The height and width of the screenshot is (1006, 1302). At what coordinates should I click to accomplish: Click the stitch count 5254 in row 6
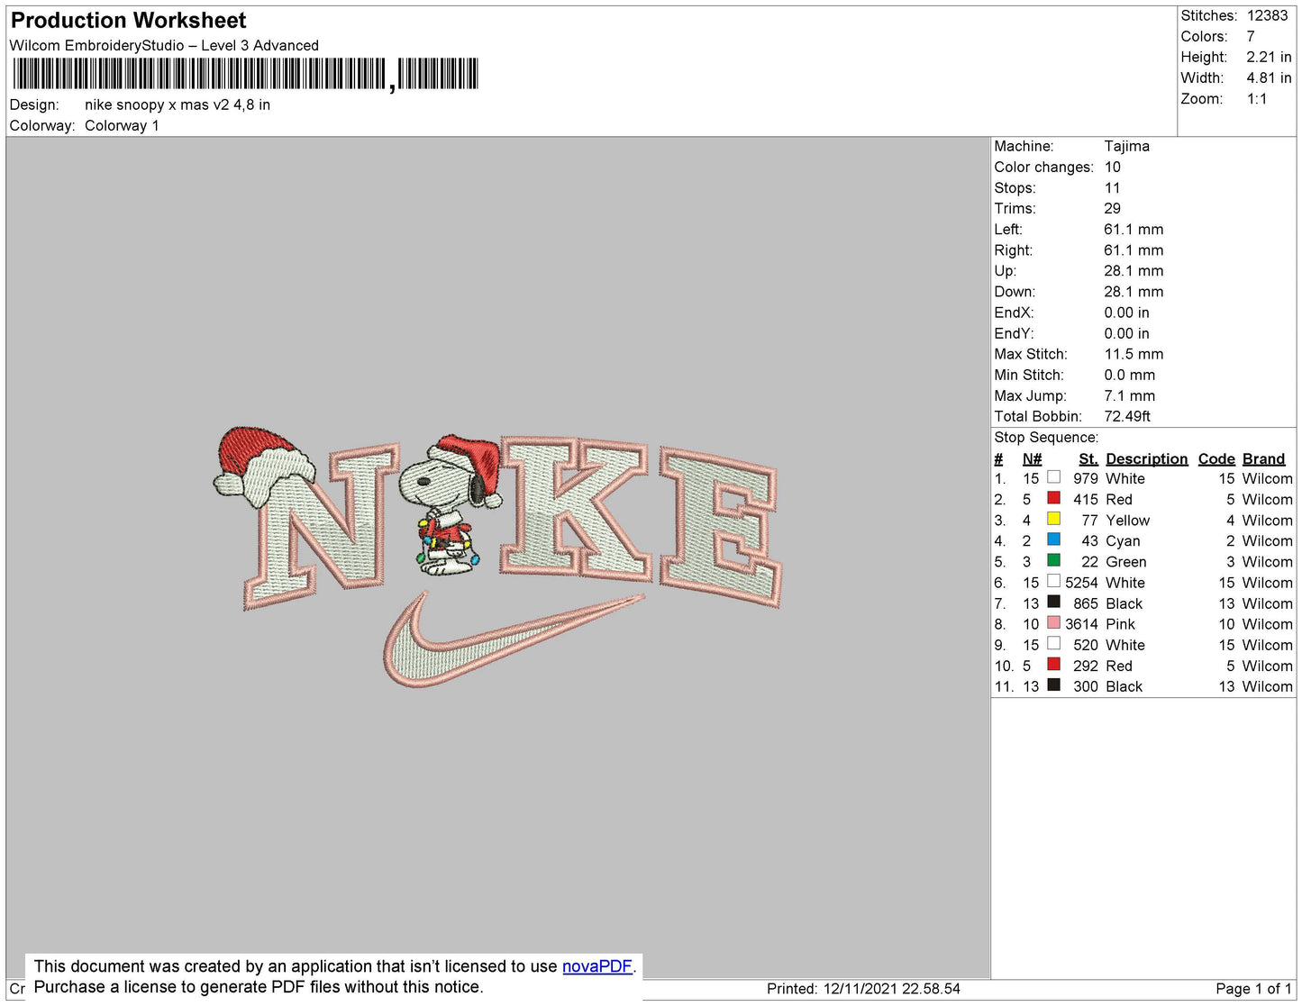pos(1081,583)
